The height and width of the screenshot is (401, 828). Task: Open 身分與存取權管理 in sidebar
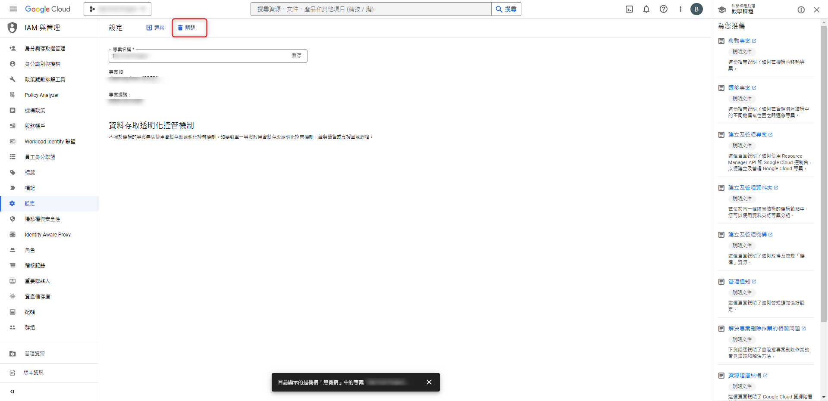coord(50,49)
